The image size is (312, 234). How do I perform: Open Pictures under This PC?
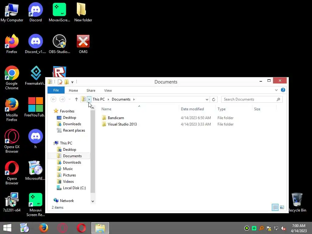tap(69, 175)
